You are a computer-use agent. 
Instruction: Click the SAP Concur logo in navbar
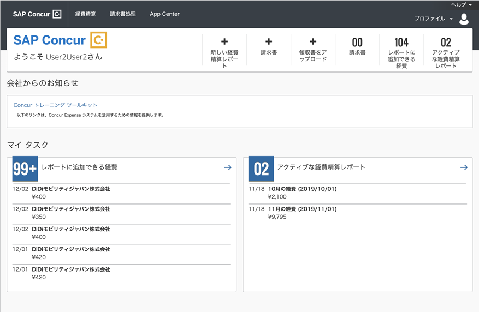pos(37,14)
